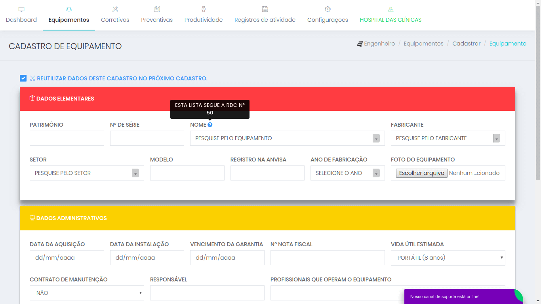Open the Contrato de manutenção dropdown

87,293
